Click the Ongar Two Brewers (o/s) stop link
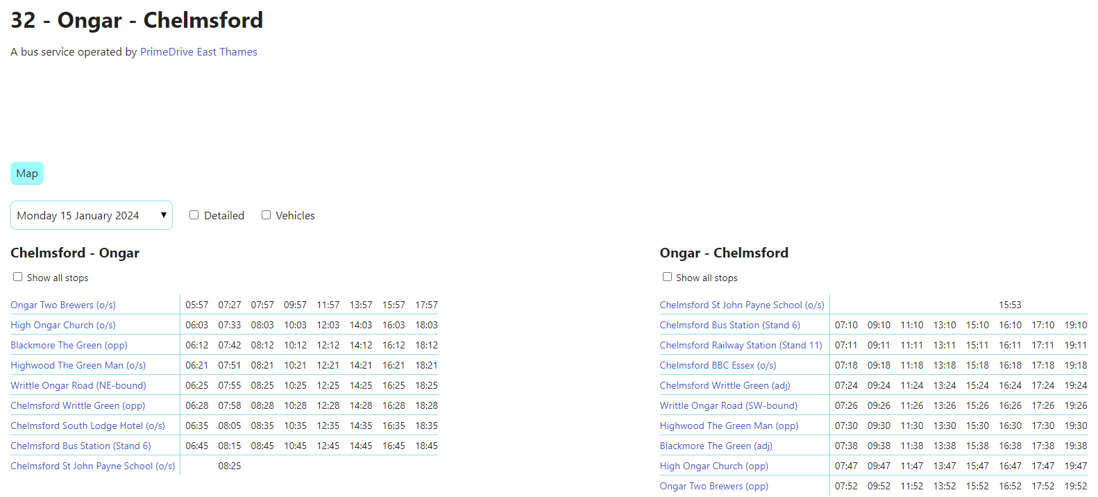Image resolution: width=1098 pixels, height=497 pixels. pos(63,305)
